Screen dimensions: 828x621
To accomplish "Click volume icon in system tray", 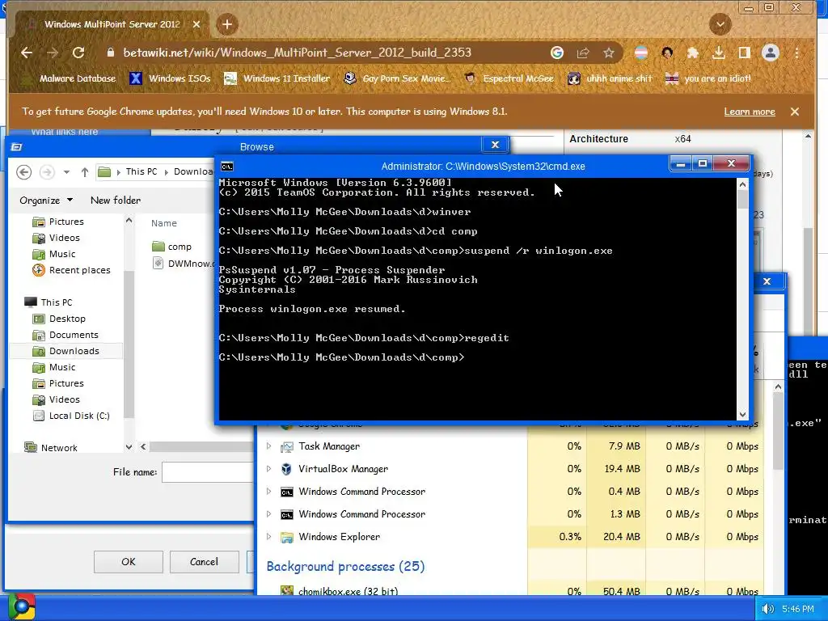I will (768, 609).
